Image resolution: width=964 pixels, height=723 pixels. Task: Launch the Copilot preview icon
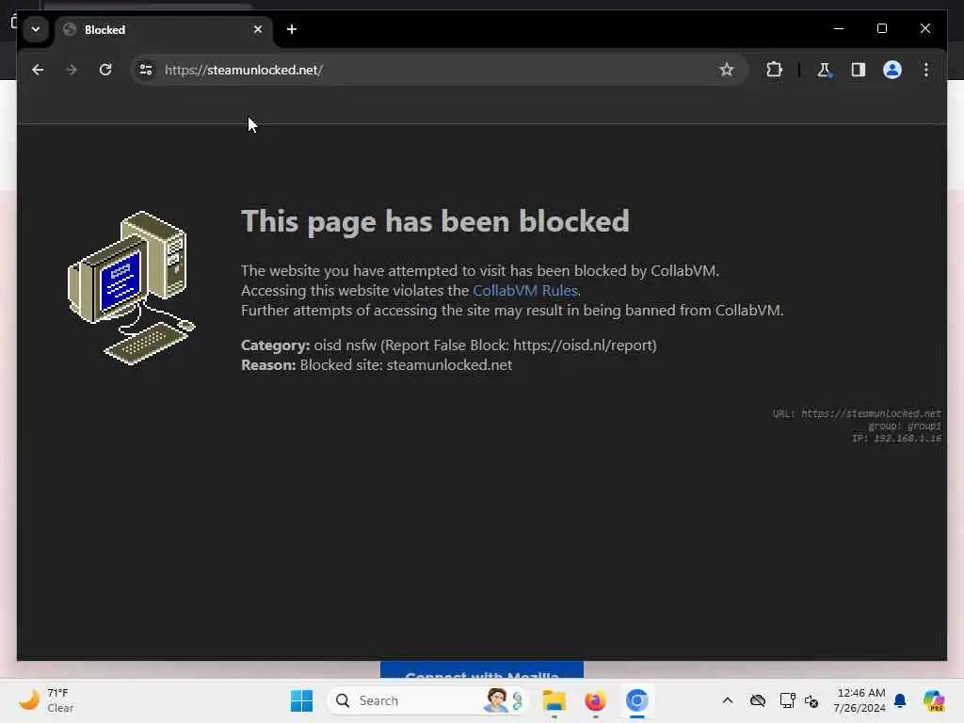pos(934,700)
